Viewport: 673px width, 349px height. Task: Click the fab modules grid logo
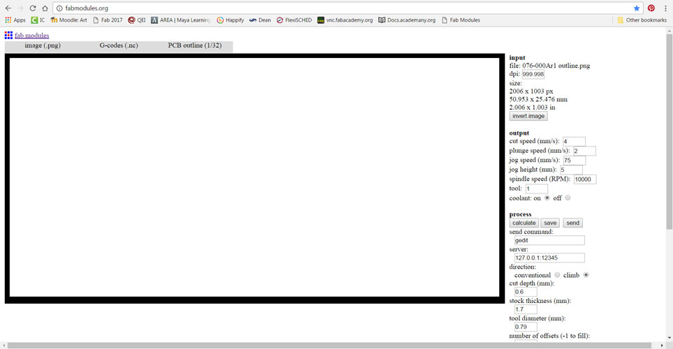pos(8,35)
